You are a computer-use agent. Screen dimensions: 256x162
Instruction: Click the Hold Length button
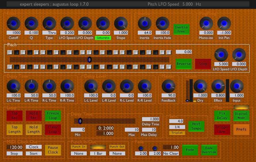pyautogui.click(x=34, y=129)
